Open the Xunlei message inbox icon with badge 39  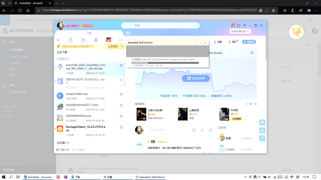click(233, 25)
